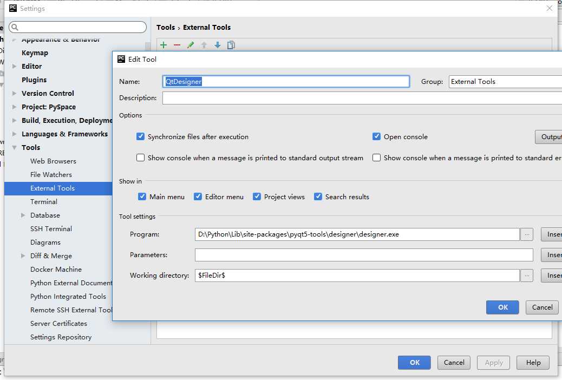562x380 pixels.
Task: Toggle the Editor menu checkbox
Action: click(198, 196)
